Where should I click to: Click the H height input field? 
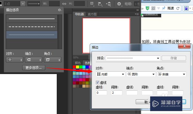(x=80, y=4)
